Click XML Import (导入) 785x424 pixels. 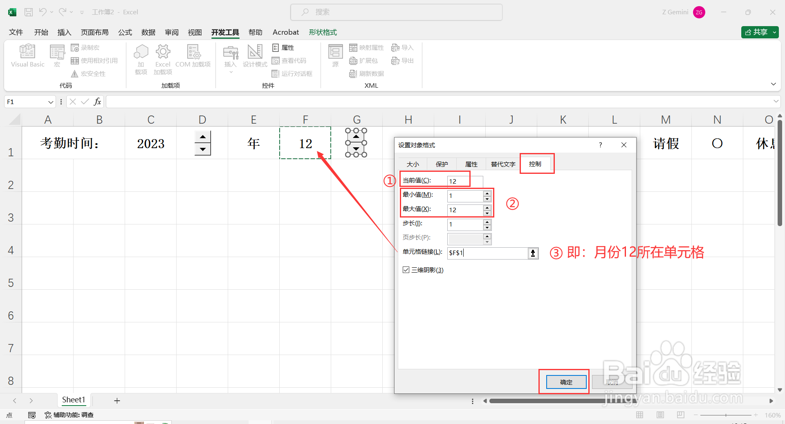402,48
